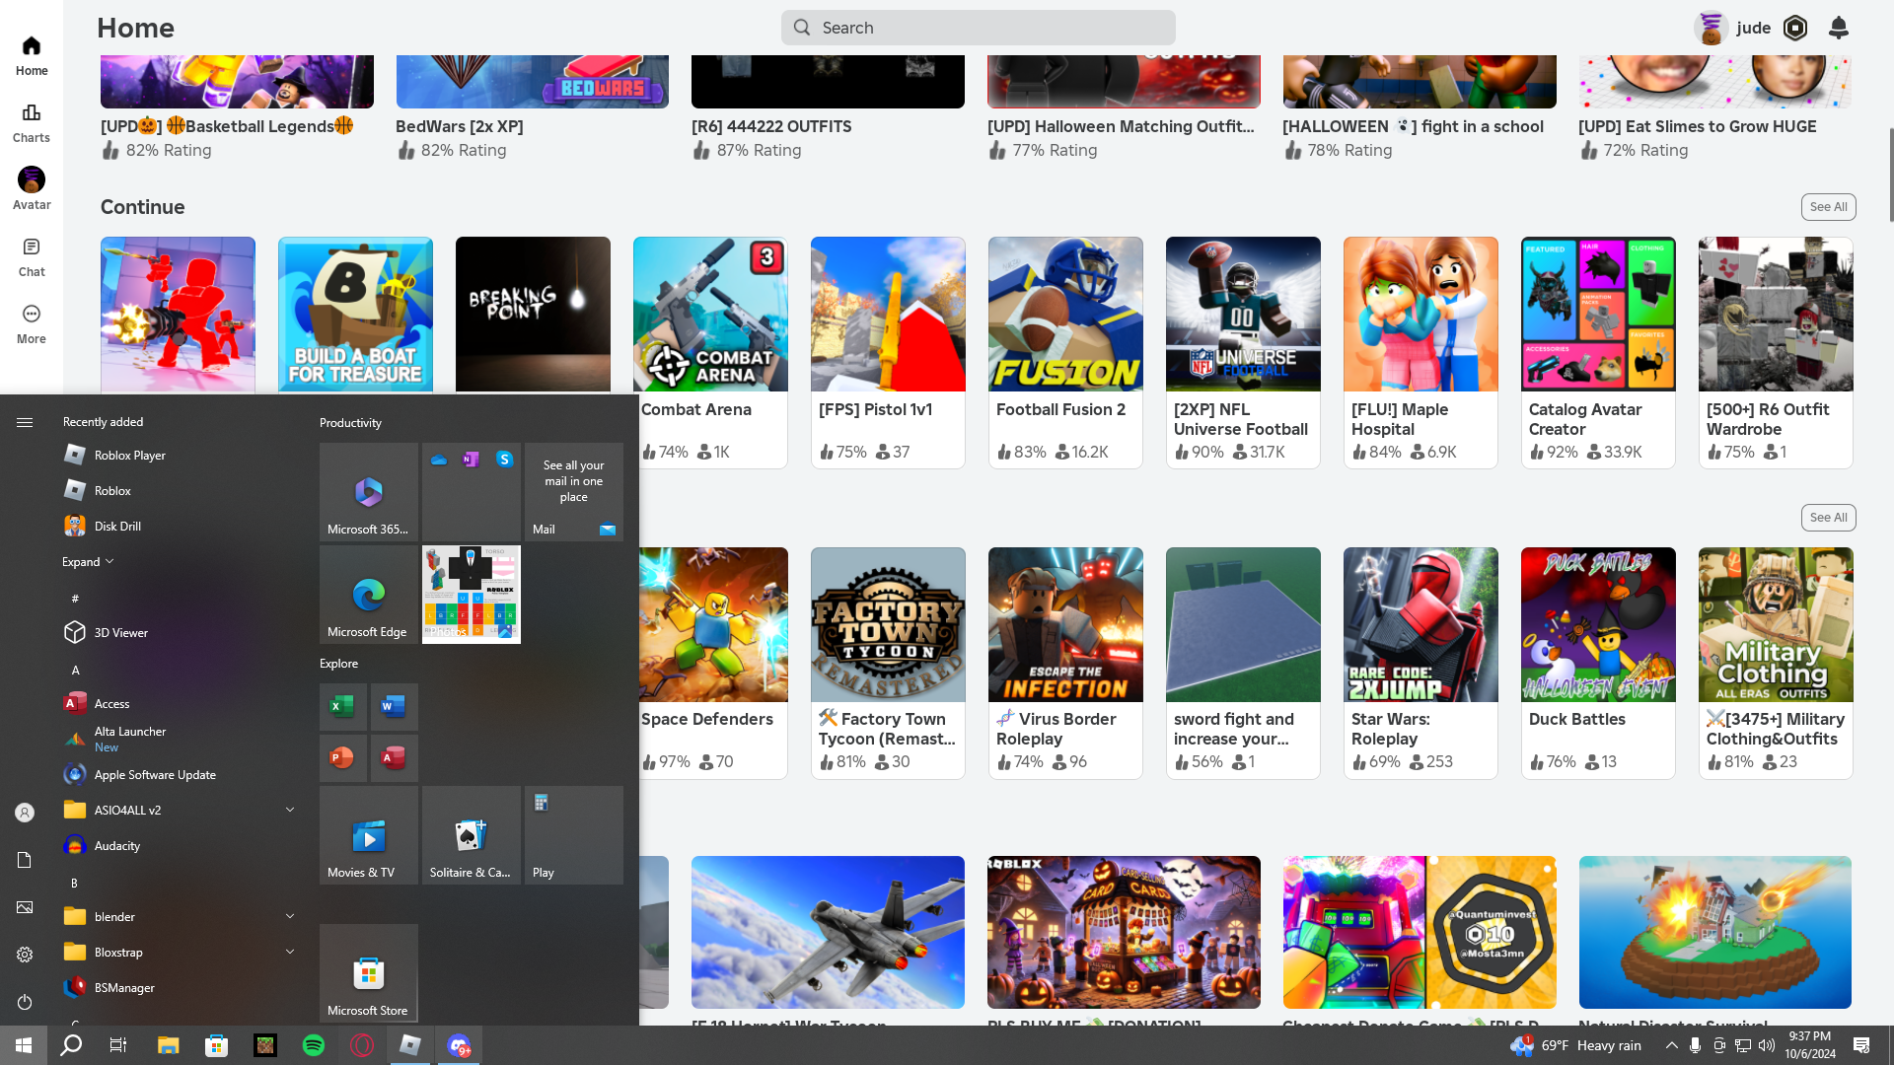Collapse the Start menu hamburger button
This screenshot has width=1894, height=1065.
tap(25, 422)
